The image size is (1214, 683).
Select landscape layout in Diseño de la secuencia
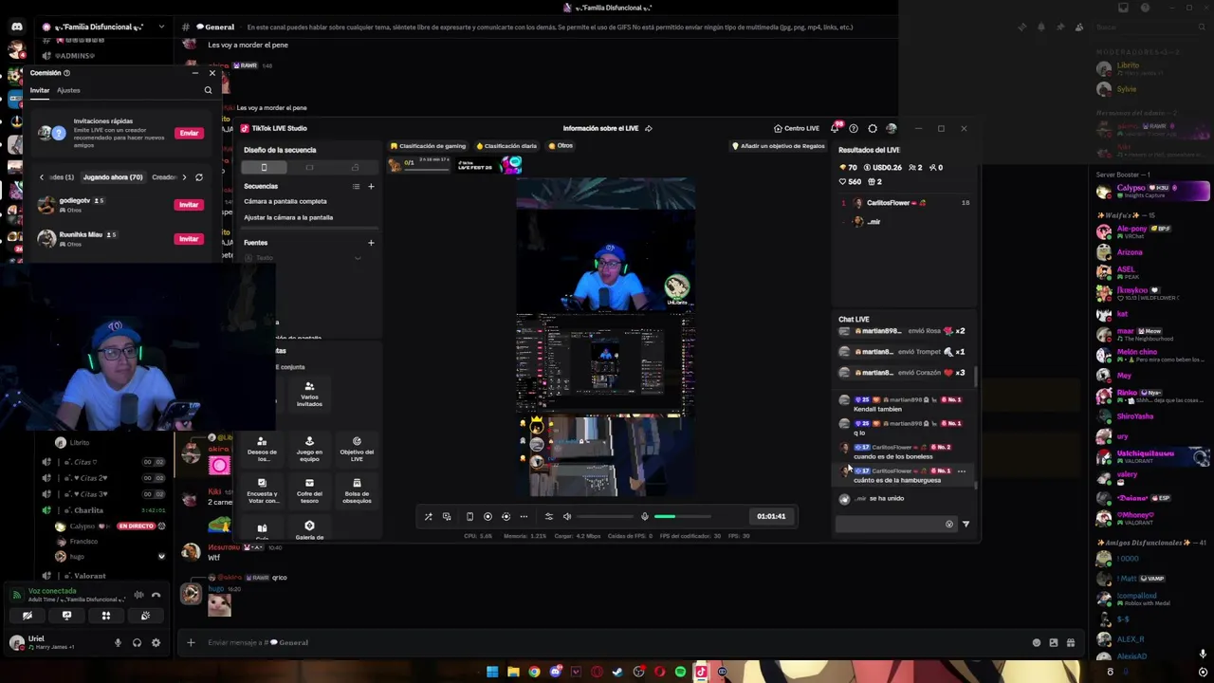(x=309, y=168)
